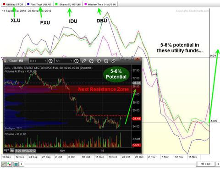
Task: Select the iShares DJ US Util legend tab
Action: tap(68, 5)
